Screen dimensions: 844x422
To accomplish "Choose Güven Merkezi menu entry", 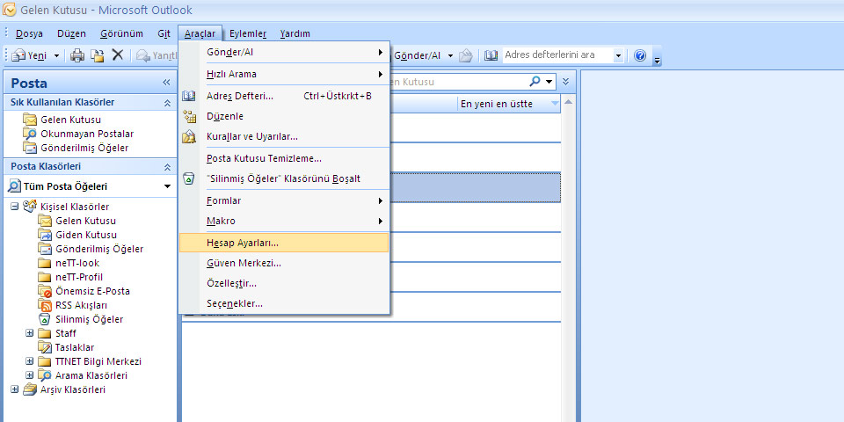I will click(284, 263).
